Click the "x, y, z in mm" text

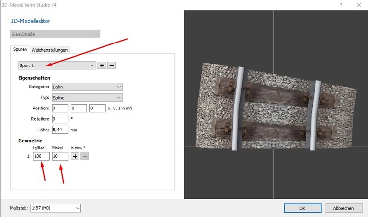pyautogui.click(x=120, y=108)
